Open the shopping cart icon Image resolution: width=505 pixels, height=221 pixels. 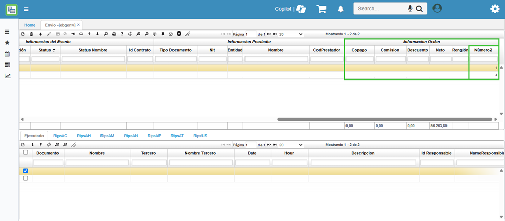tap(322, 9)
